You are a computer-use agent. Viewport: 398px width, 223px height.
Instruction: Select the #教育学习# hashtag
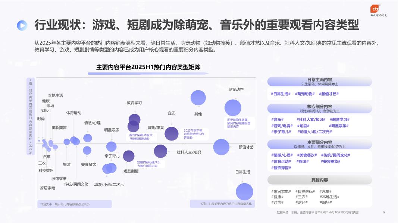click(x=339, y=119)
